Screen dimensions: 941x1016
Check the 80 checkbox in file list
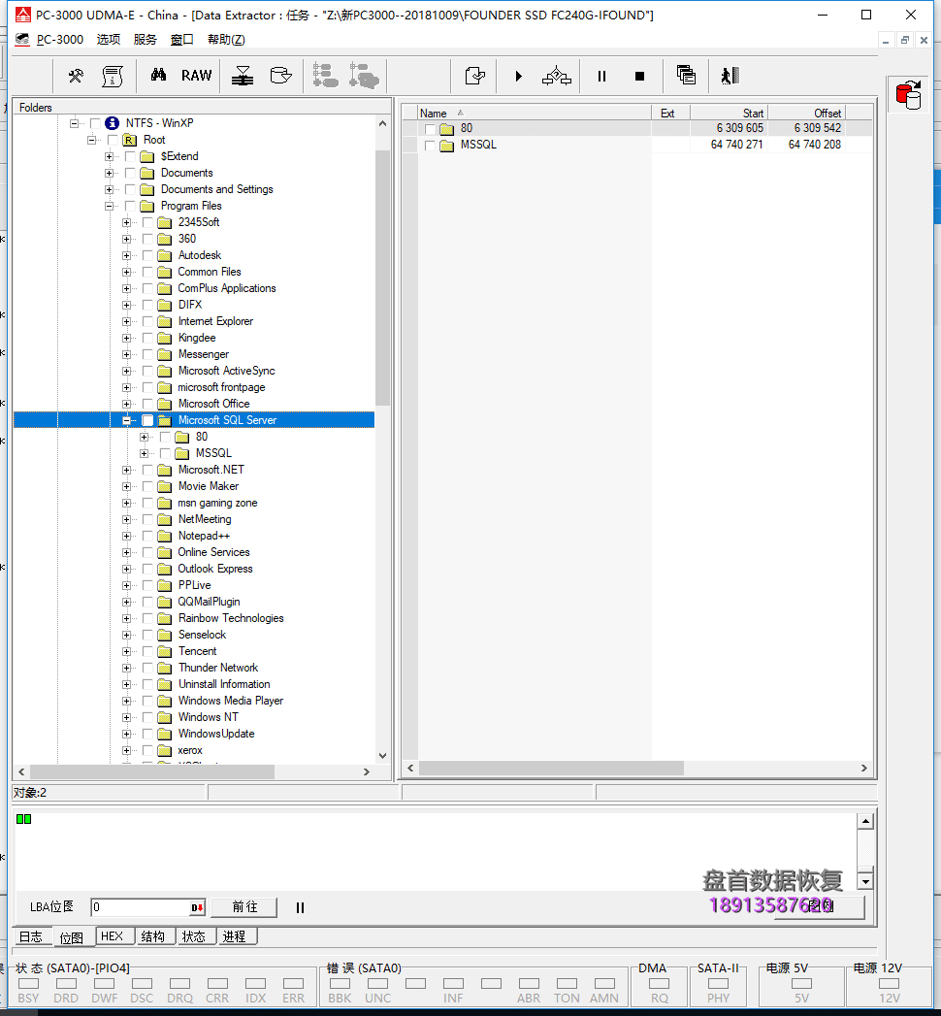pyautogui.click(x=430, y=129)
